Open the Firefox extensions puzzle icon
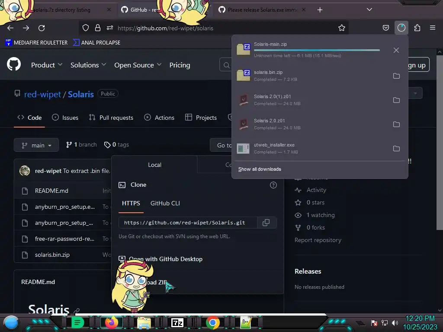This screenshot has width=443, height=332. [x=417, y=28]
